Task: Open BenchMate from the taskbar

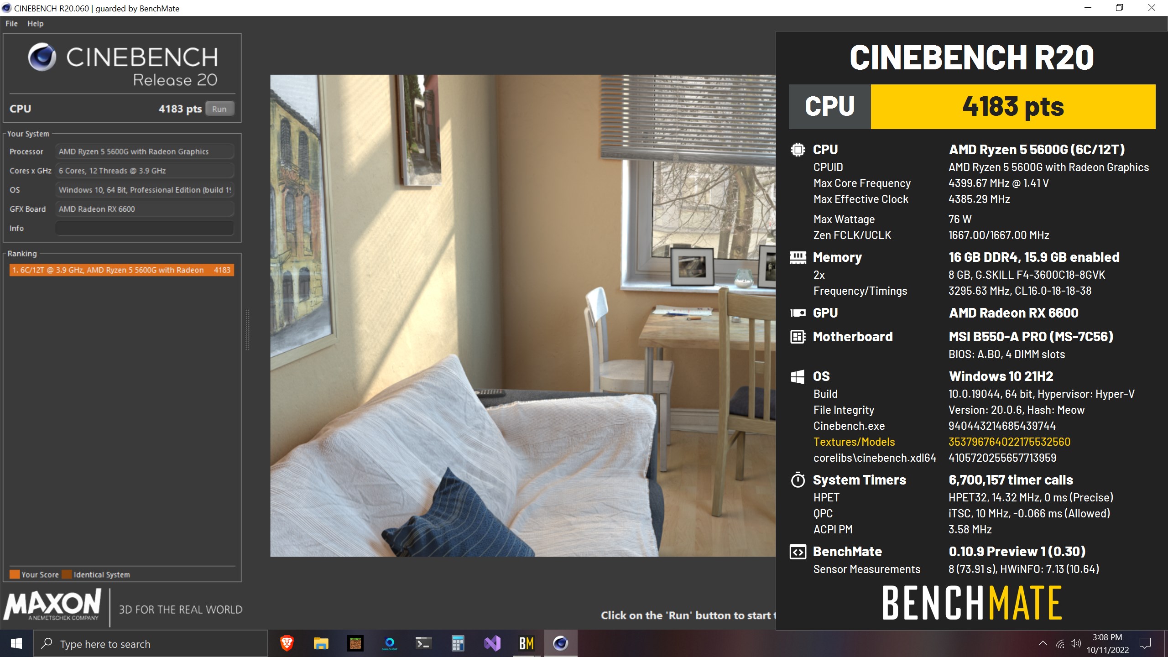Action: 527,644
